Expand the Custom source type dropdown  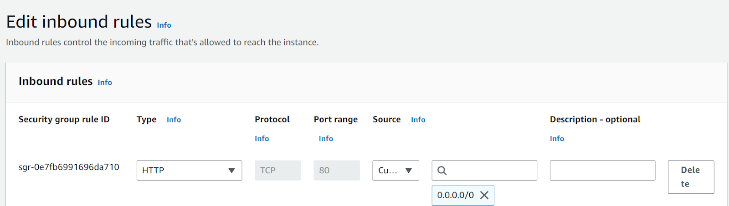[x=395, y=170]
